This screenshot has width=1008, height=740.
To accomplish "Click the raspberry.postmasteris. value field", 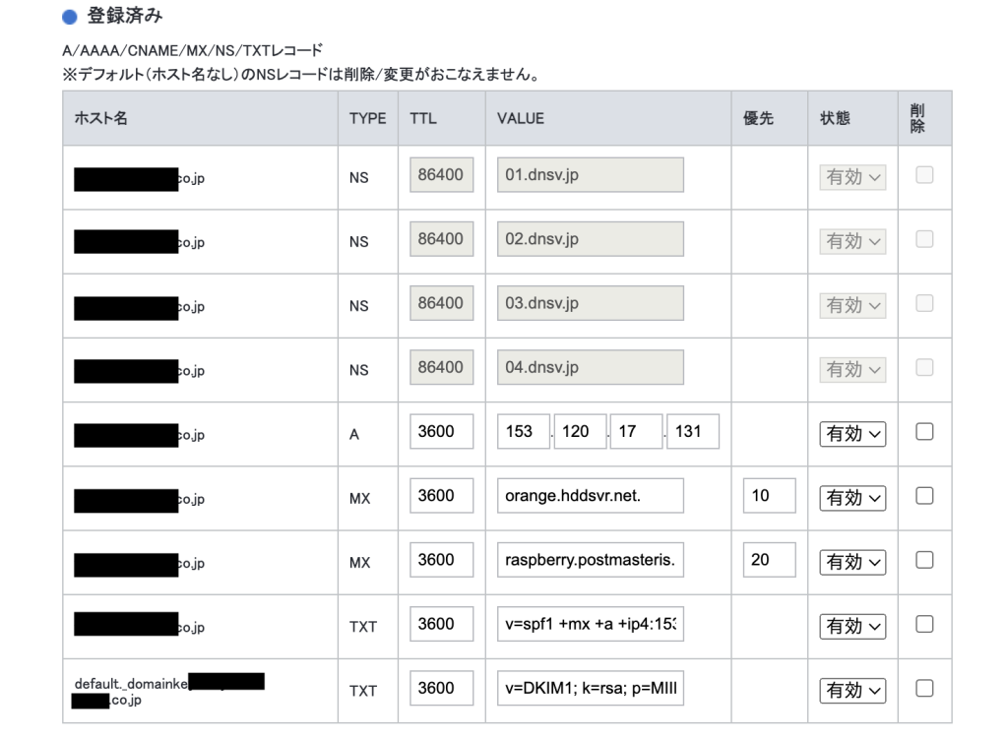I will pyautogui.click(x=590, y=560).
